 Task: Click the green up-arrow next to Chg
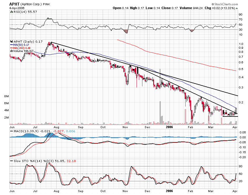click(x=237, y=8)
